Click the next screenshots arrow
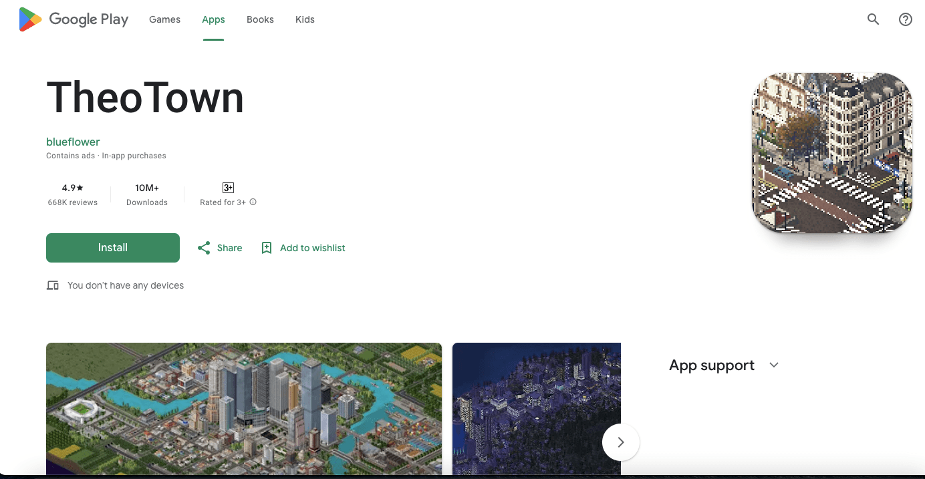 pyautogui.click(x=620, y=442)
